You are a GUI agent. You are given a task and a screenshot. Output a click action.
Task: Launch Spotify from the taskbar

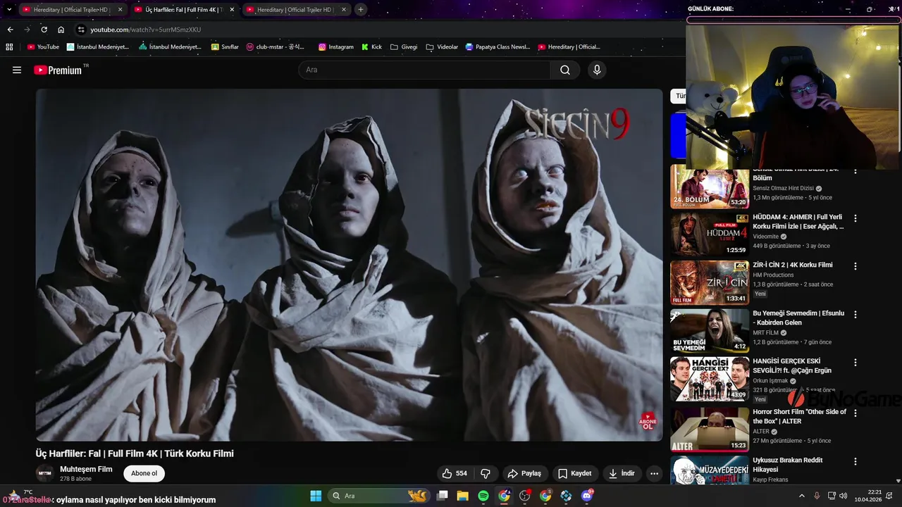coord(483,496)
